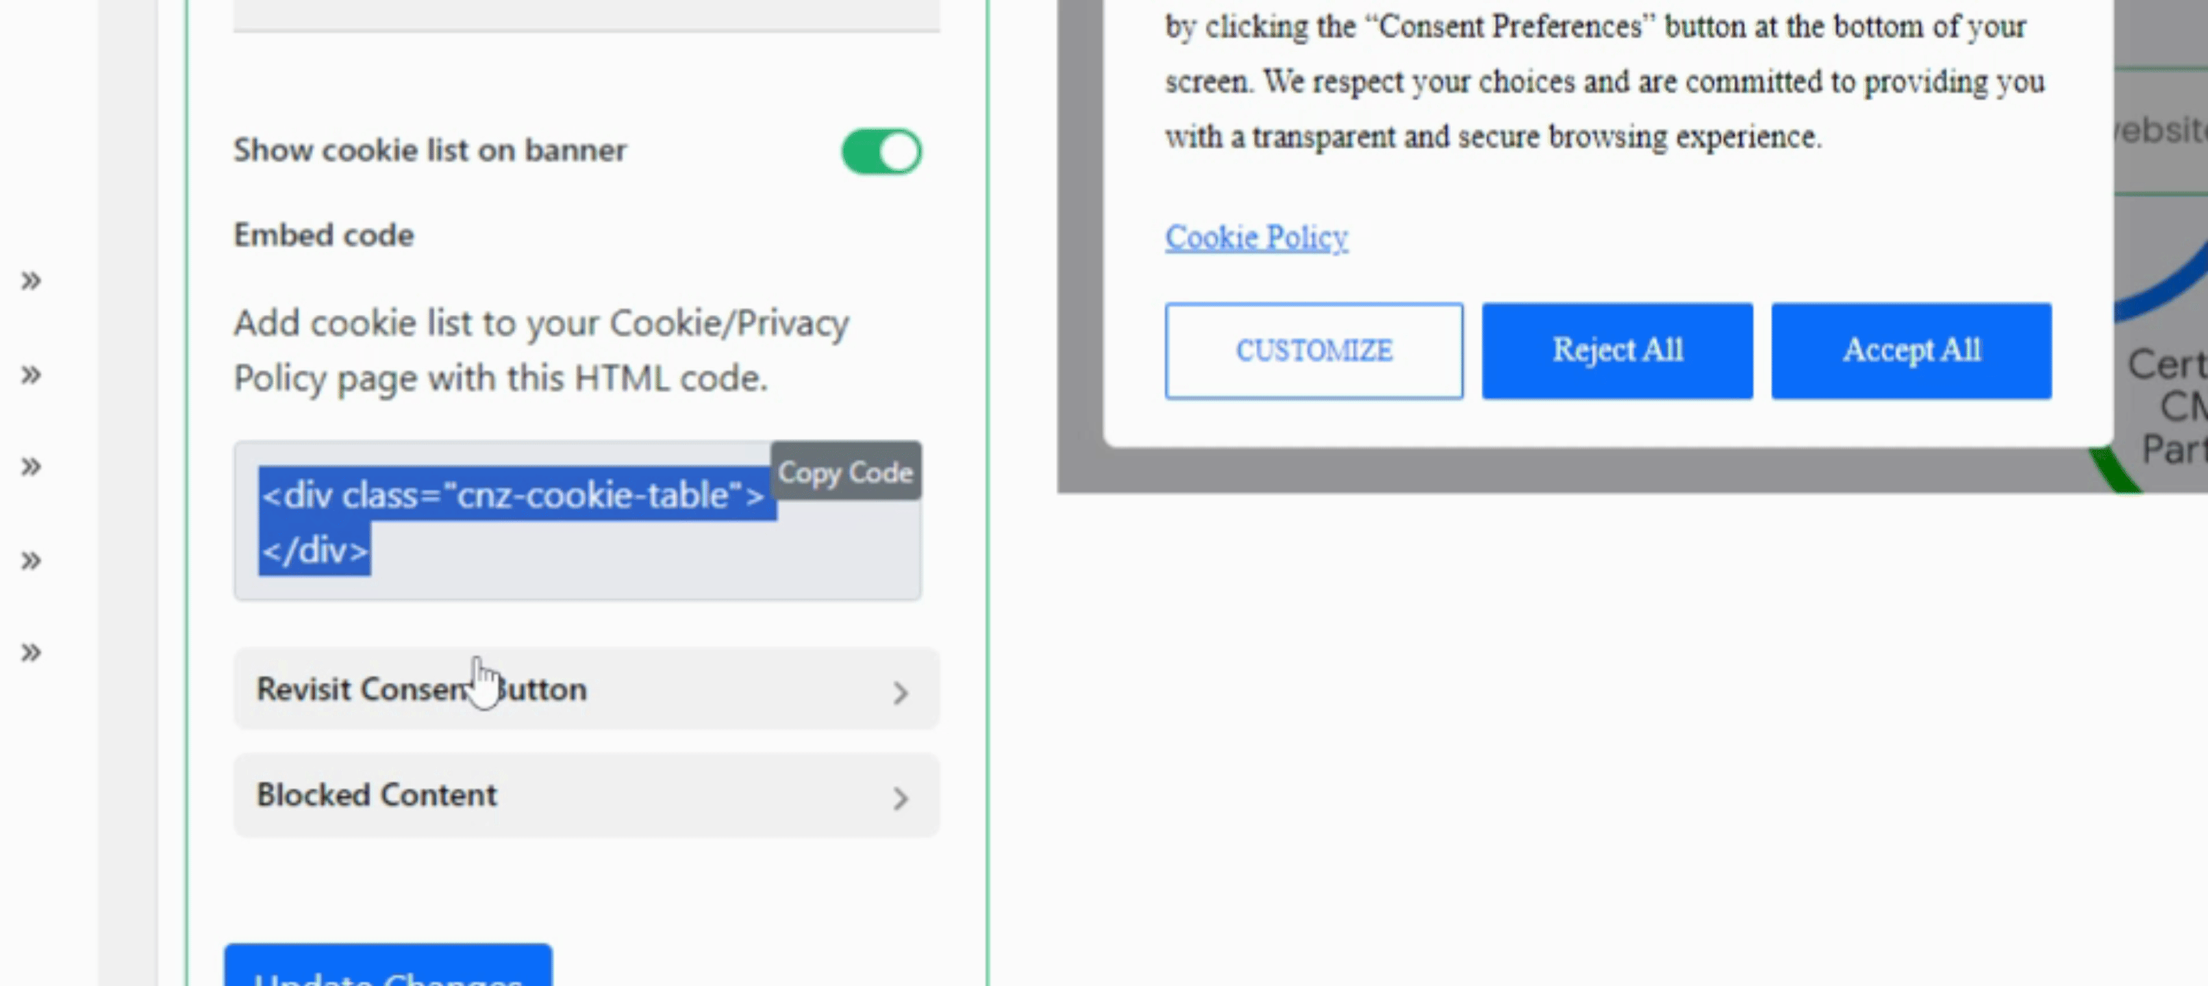Click Accept All in the banner preview
Viewport: 2208px width, 986px height.
[1911, 351]
